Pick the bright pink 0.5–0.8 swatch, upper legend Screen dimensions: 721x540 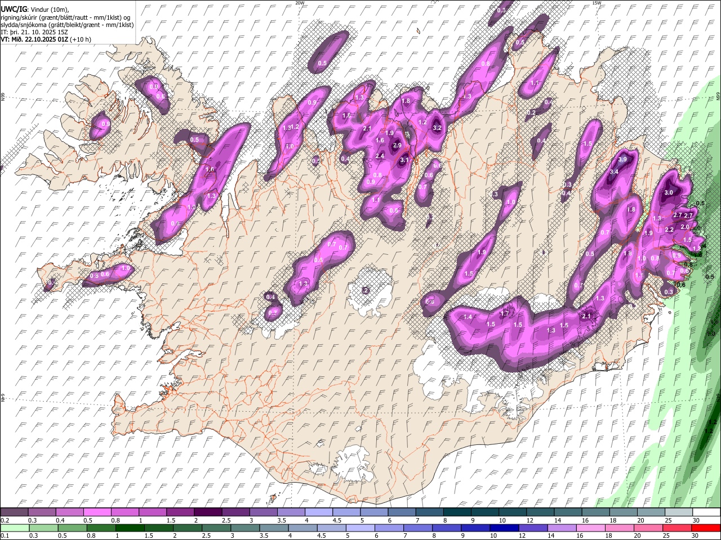click(x=97, y=512)
